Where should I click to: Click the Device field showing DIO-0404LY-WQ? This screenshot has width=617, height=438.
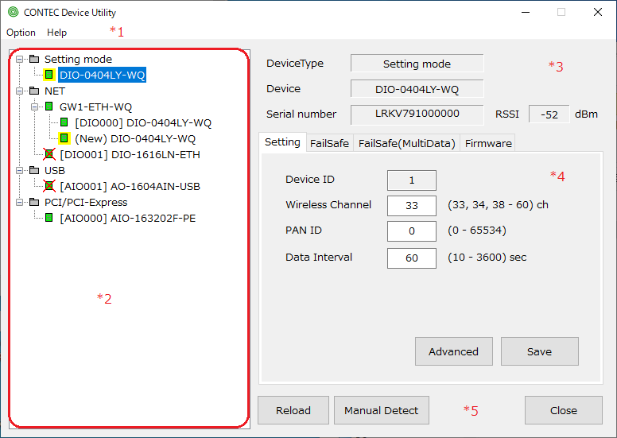tap(417, 89)
